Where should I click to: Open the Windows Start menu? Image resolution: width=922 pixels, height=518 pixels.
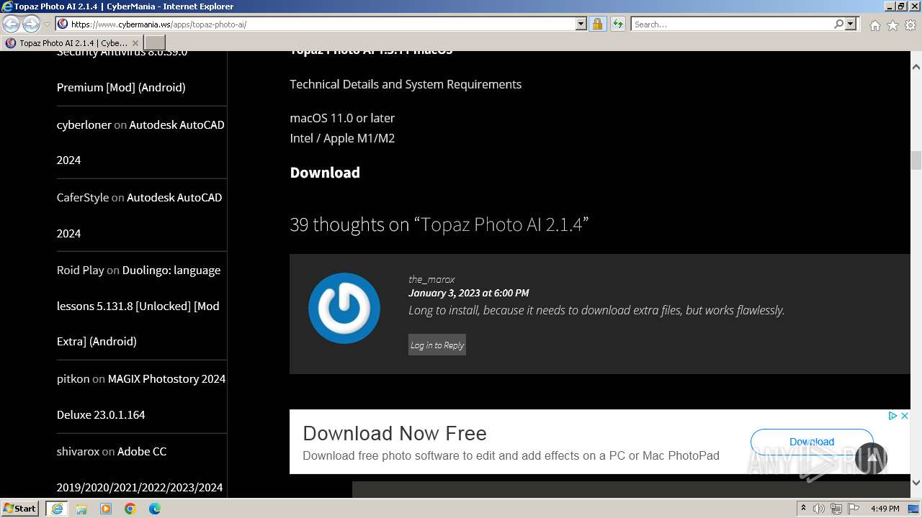click(x=19, y=508)
